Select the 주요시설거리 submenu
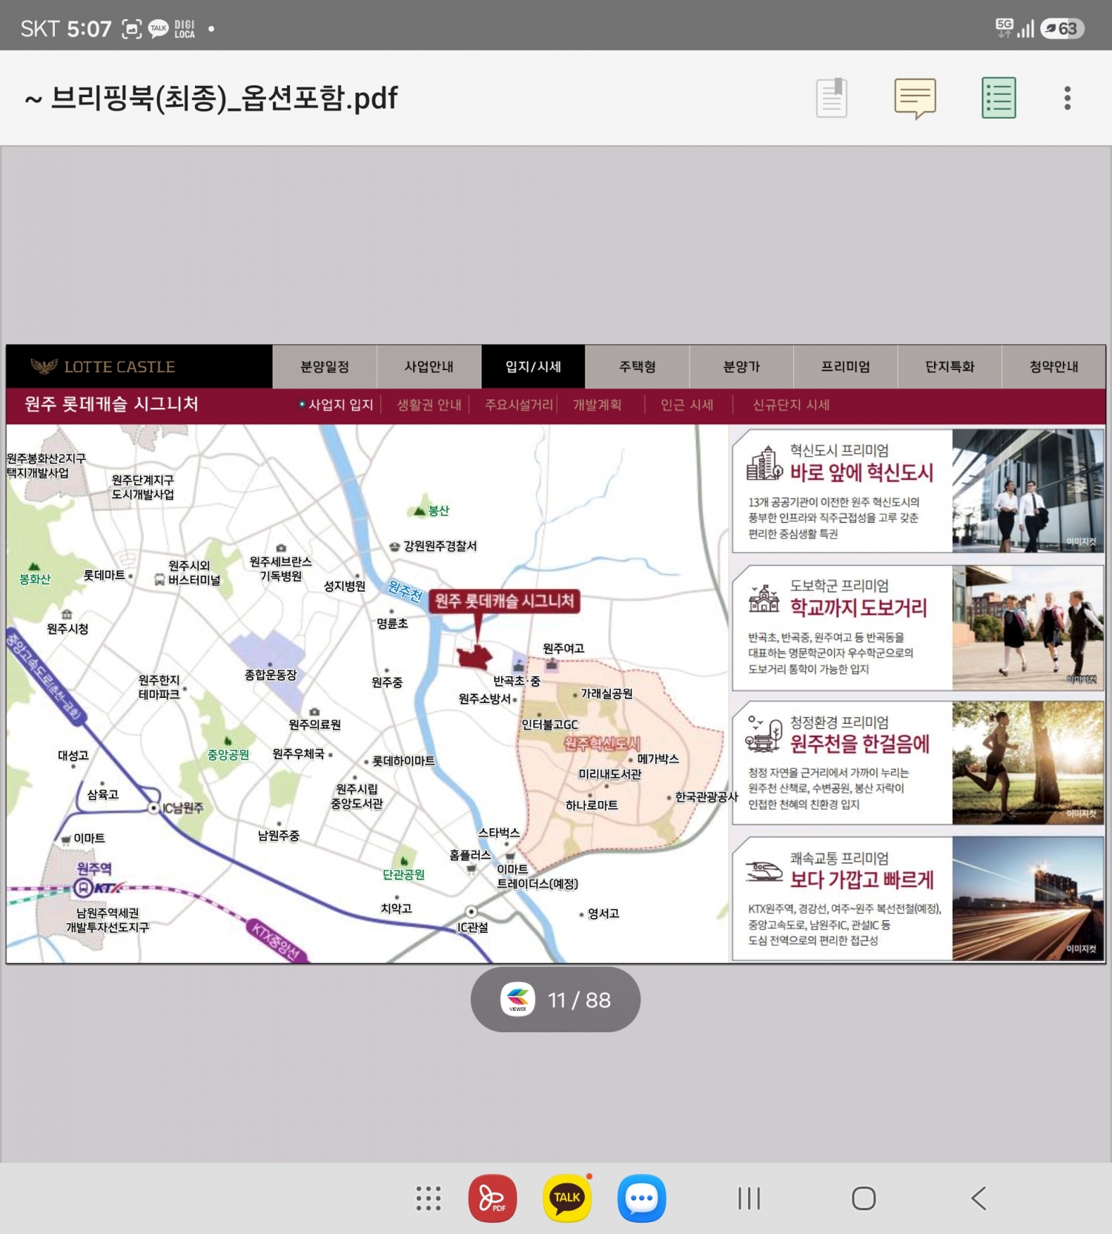This screenshot has height=1234, width=1112. click(519, 405)
